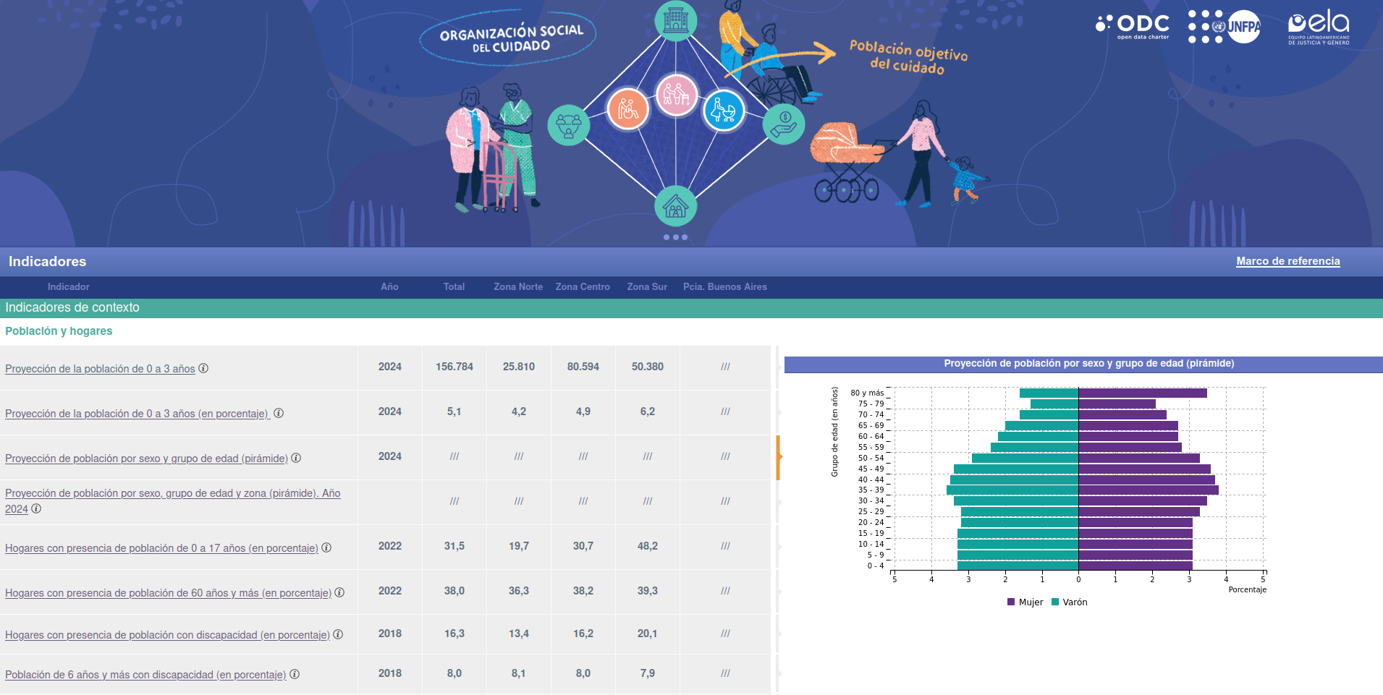
Task: Click the hand with dollar coin icon
Action: (x=784, y=124)
